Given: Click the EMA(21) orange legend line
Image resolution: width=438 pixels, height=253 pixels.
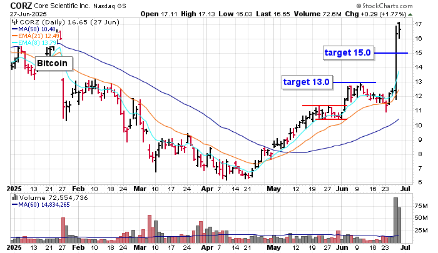Looking at the screenshot, I should pyautogui.click(x=14, y=37).
